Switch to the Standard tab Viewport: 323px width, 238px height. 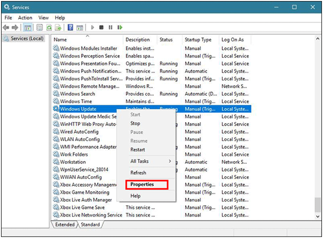[90, 225]
